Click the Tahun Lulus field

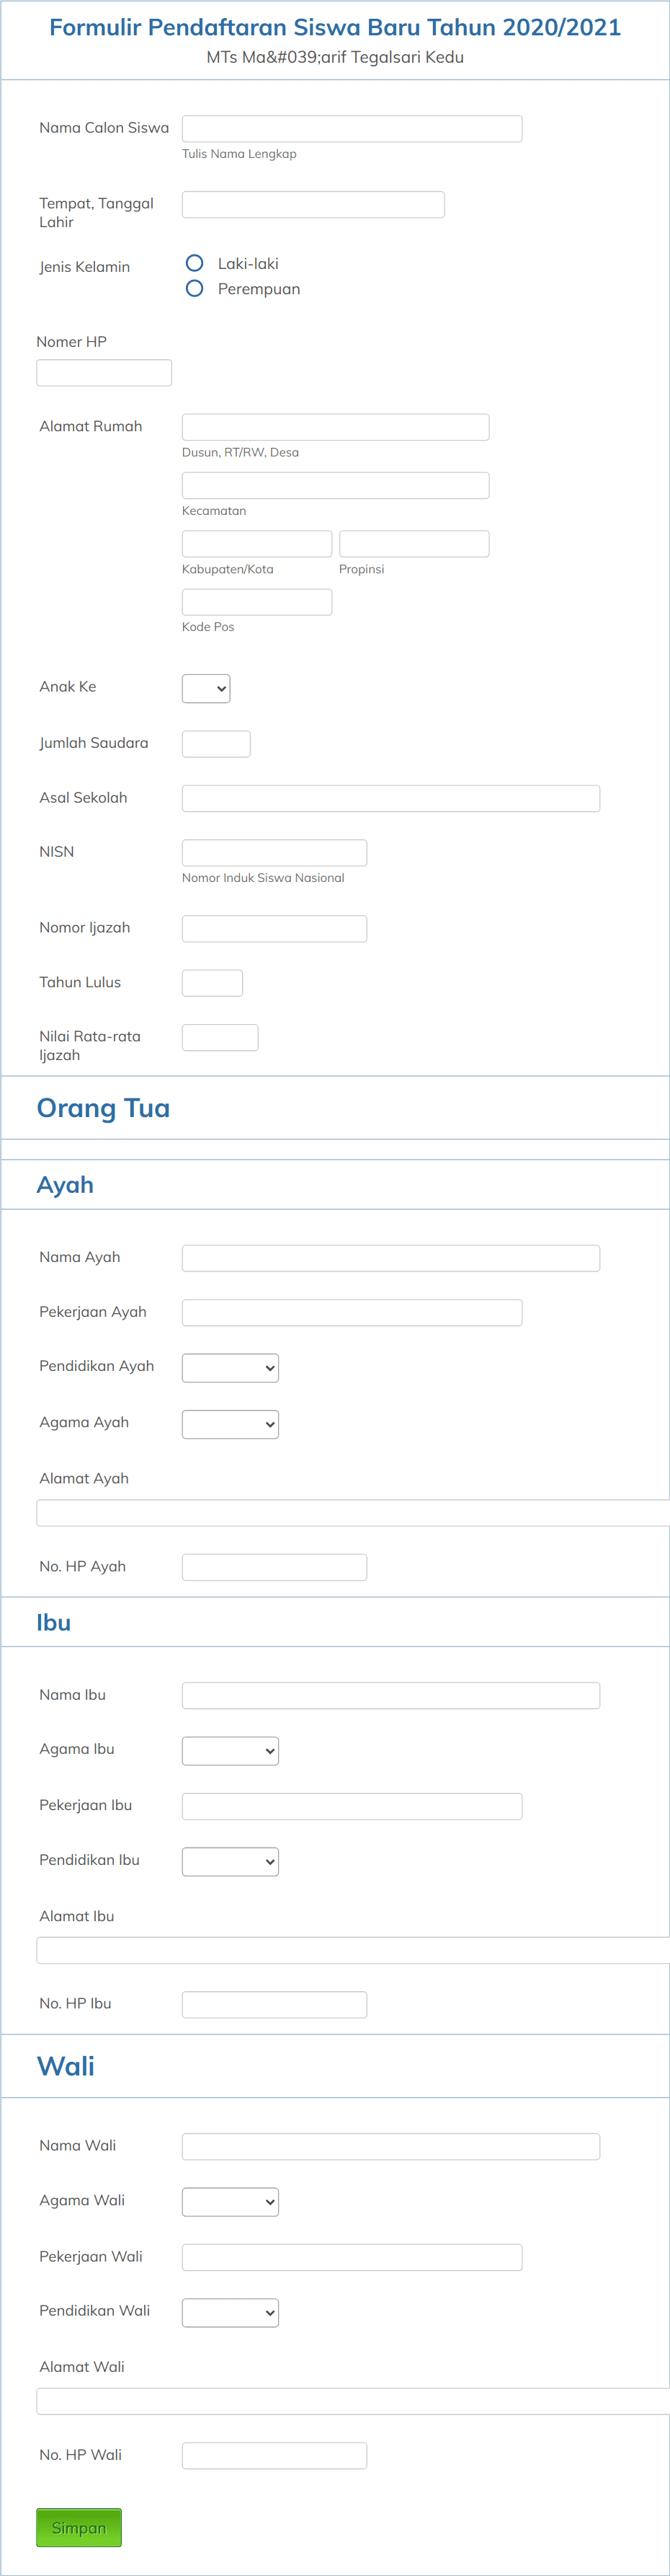pos(212,982)
